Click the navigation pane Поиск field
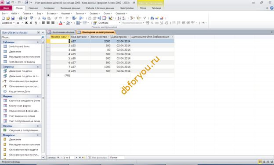The width and height of the screenshot is (274, 165). coord(21,37)
